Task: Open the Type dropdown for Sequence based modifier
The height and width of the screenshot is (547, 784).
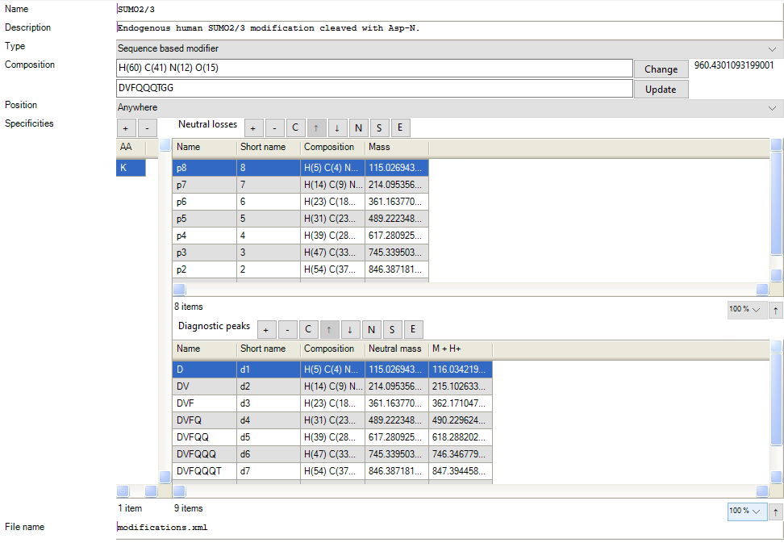Action: (x=772, y=48)
